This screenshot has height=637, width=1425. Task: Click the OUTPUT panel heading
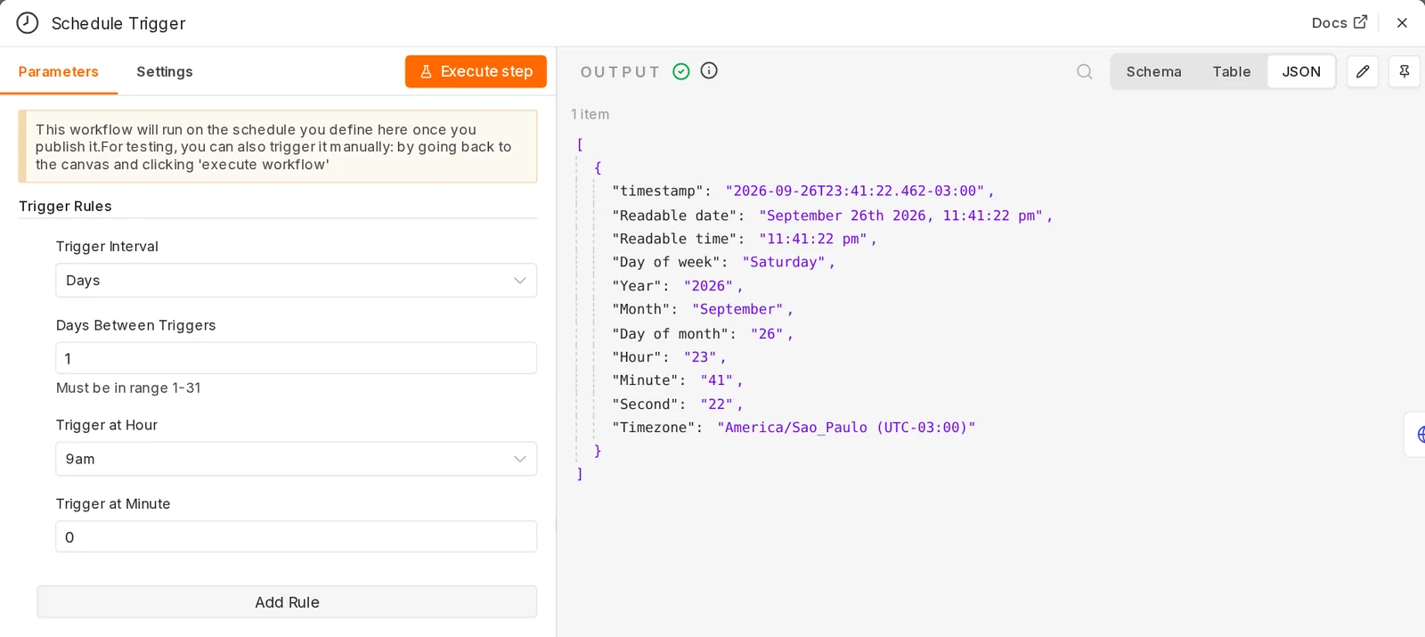point(620,71)
